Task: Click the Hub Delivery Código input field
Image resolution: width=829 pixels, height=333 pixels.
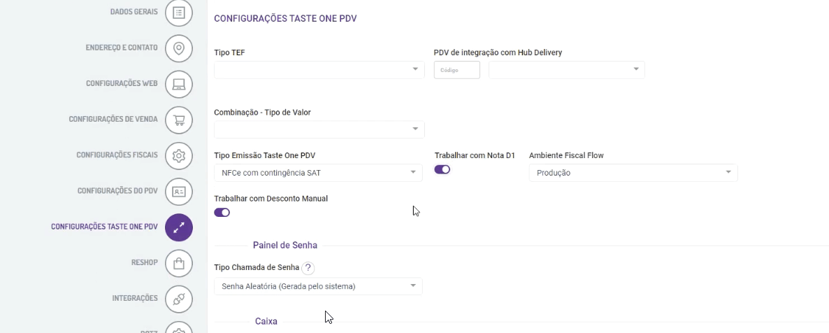Action: click(x=457, y=70)
